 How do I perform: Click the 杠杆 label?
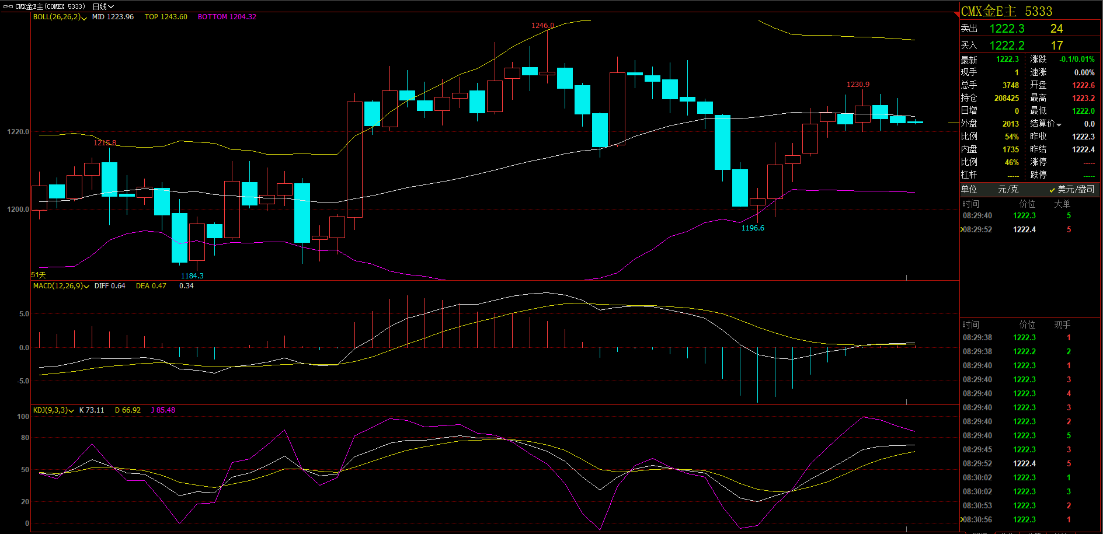pos(969,175)
